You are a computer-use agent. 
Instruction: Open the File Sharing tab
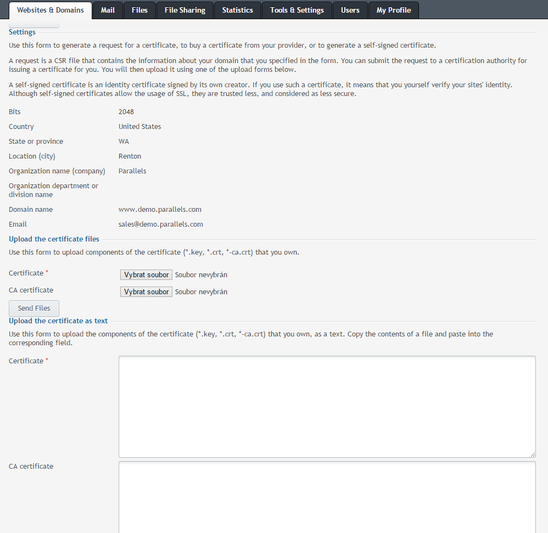coord(185,10)
